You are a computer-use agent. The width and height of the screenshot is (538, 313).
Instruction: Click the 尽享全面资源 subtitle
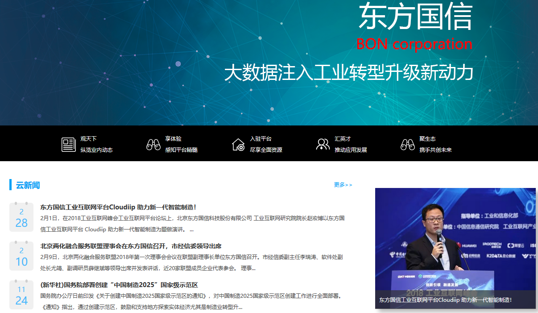266,150
